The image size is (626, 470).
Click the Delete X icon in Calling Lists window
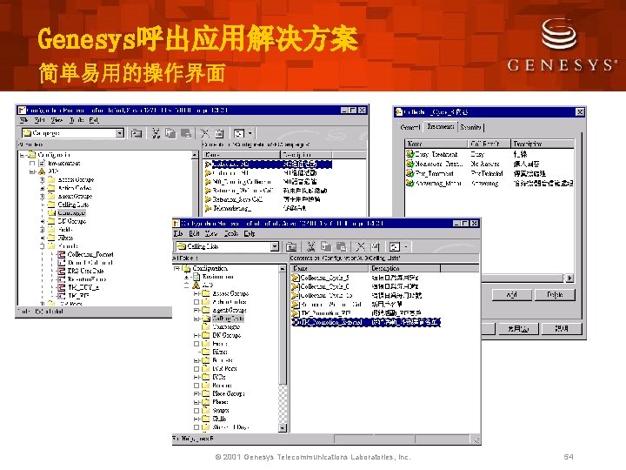tap(361, 246)
